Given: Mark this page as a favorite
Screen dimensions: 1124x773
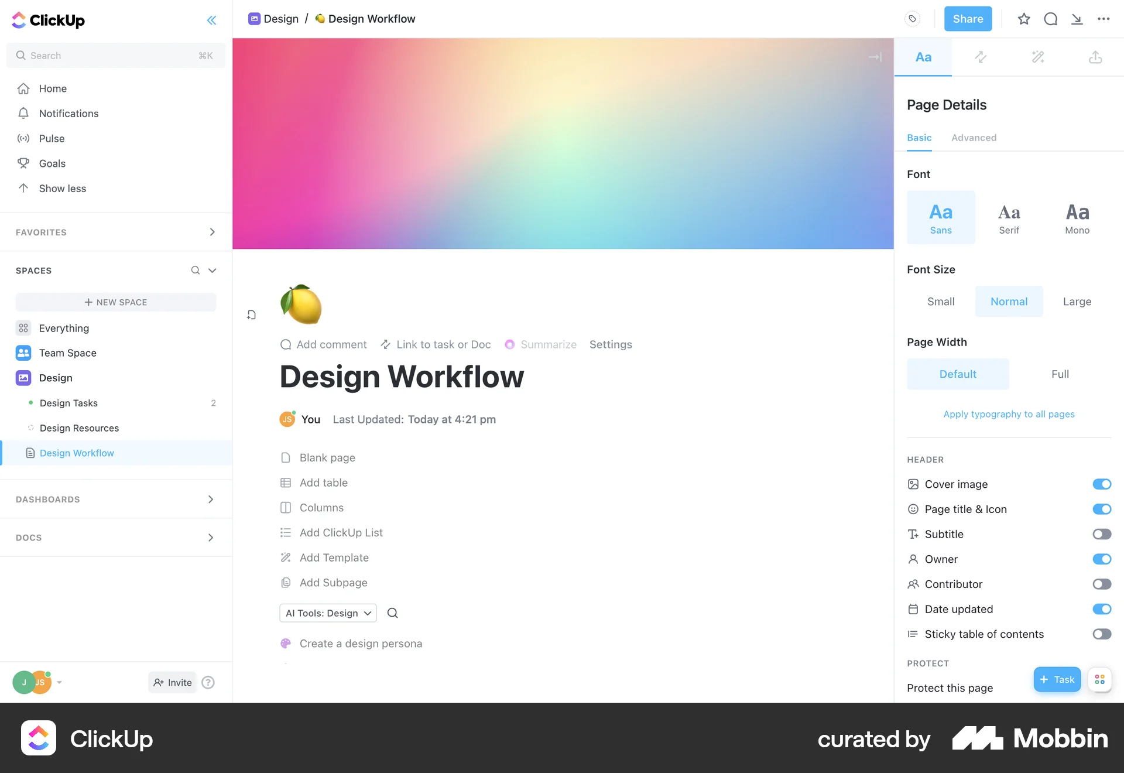Looking at the screenshot, I should point(1023,19).
